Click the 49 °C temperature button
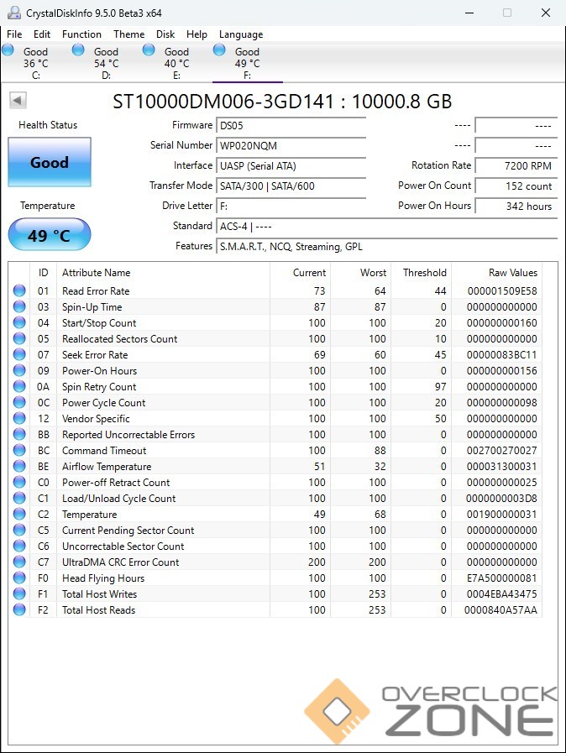The height and width of the screenshot is (753, 566). click(50, 235)
